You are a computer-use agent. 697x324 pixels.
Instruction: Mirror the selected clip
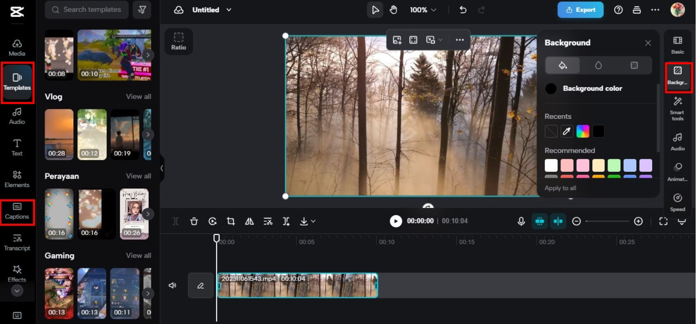[x=249, y=221]
